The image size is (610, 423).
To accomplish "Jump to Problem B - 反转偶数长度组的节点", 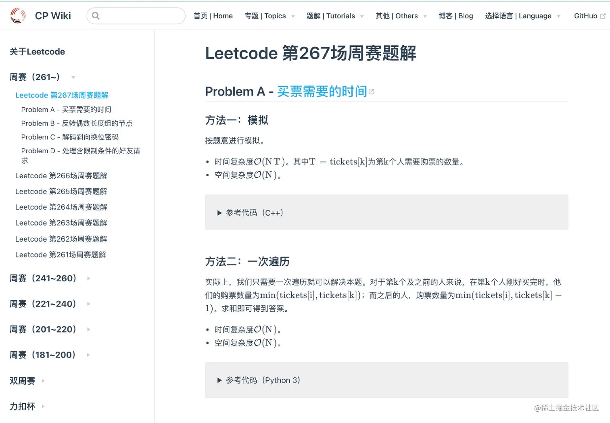I will click(77, 123).
